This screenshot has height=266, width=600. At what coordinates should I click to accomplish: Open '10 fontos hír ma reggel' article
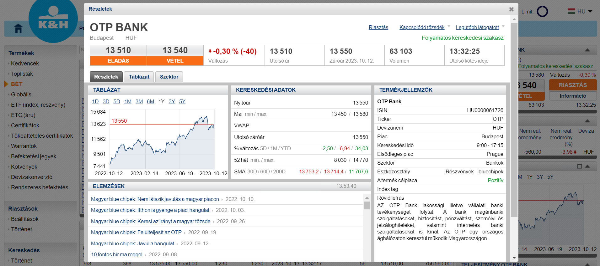tap(117, 254)
